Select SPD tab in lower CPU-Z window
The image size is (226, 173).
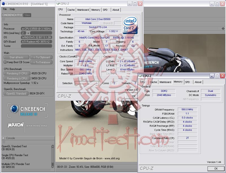(187, 82)
